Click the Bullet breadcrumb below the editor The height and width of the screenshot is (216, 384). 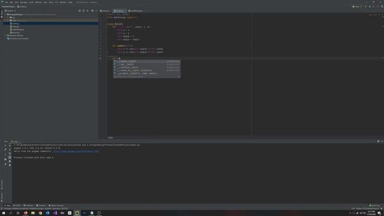pos(110,137)
